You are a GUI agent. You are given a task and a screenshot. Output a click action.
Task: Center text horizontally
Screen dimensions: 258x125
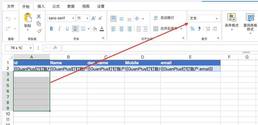[121, 29]
